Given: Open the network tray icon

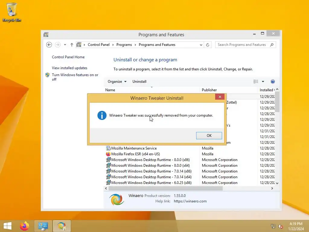Looking at the screenshot, I should [x=273, y=226].
